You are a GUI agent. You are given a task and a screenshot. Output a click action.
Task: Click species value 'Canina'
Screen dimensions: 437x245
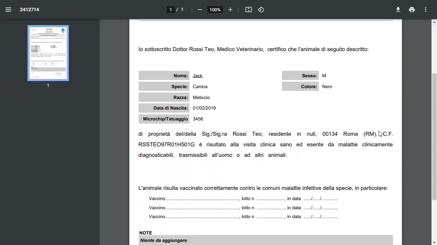pos(200,86)
